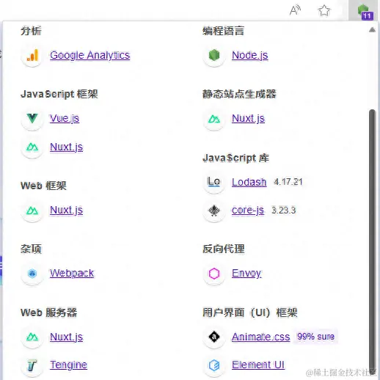
Task: Open the core-js link
Action: [248, 211]
